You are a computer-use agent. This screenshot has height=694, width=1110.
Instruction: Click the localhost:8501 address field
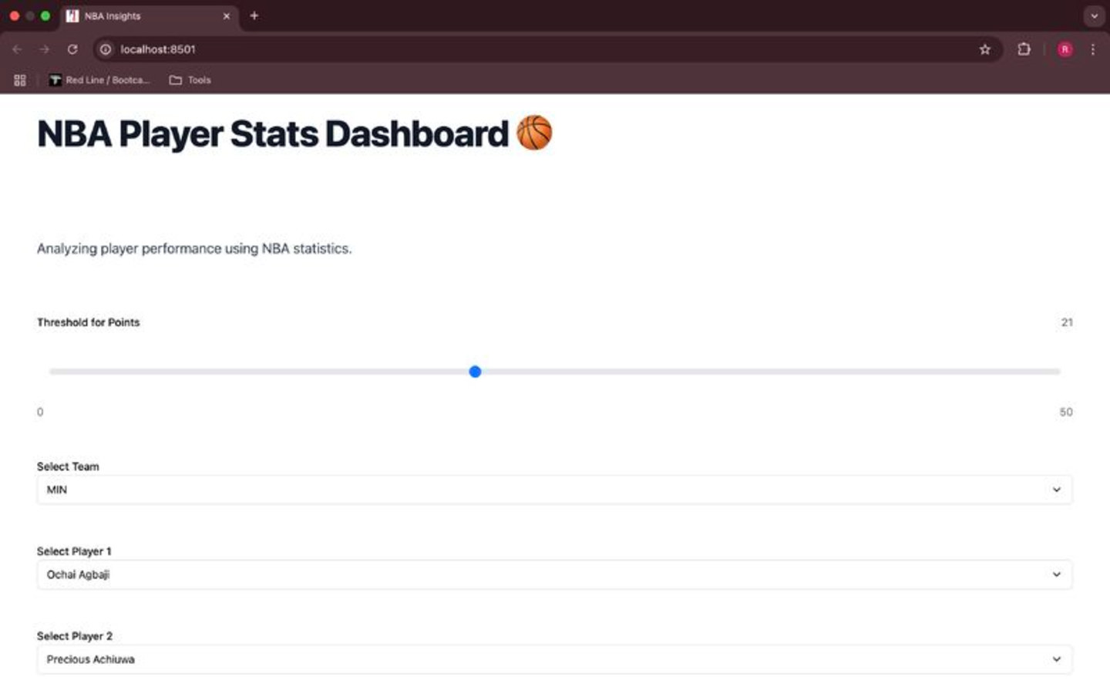pos(540,49)
